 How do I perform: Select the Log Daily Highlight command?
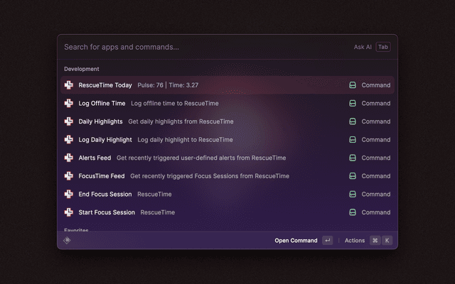pyautogui.click(x=105, y=140)
